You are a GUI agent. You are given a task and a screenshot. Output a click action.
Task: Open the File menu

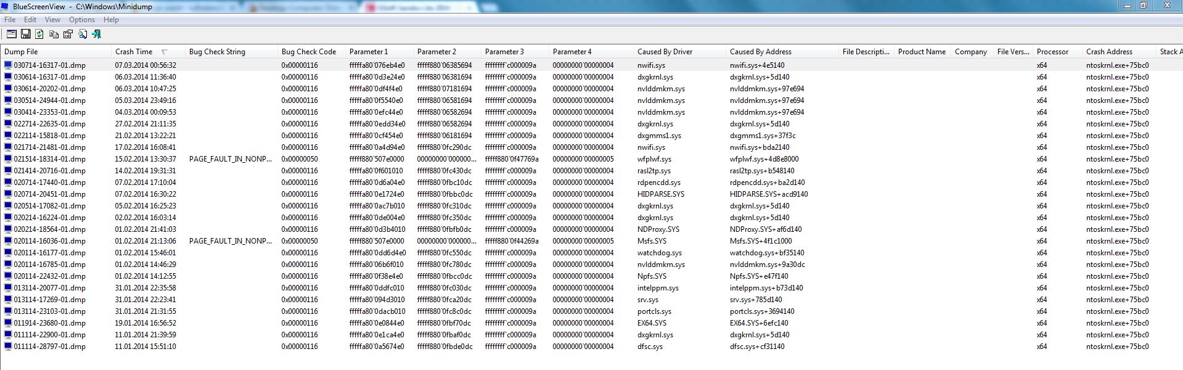10,20
